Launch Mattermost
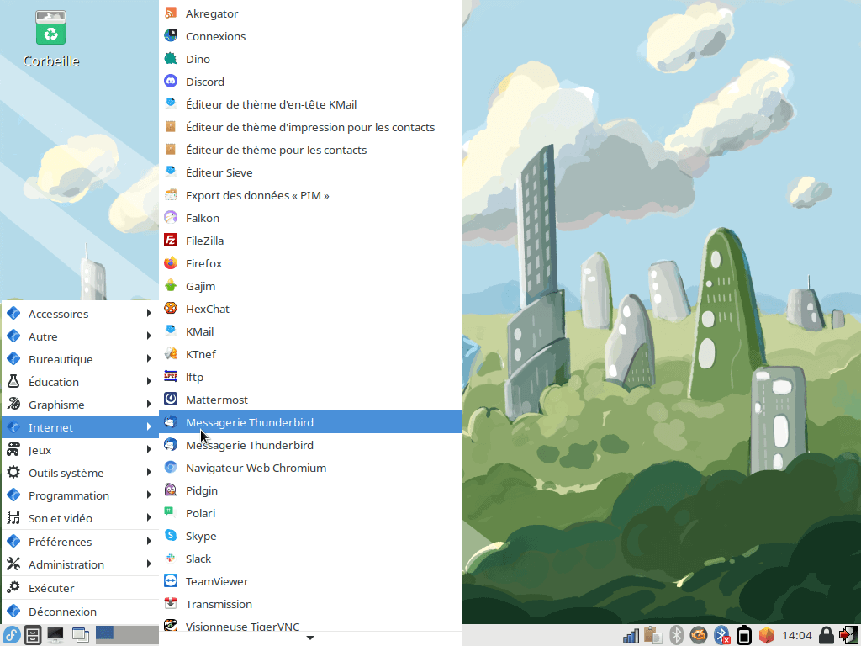The height and width of the screenshot is (646, 861). point(310,400)
